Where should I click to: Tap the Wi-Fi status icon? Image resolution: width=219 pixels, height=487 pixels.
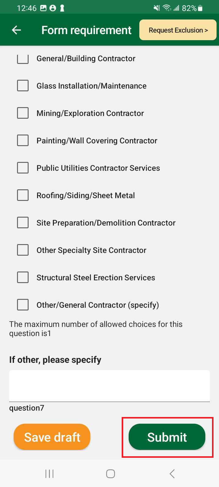coord(167,8)
